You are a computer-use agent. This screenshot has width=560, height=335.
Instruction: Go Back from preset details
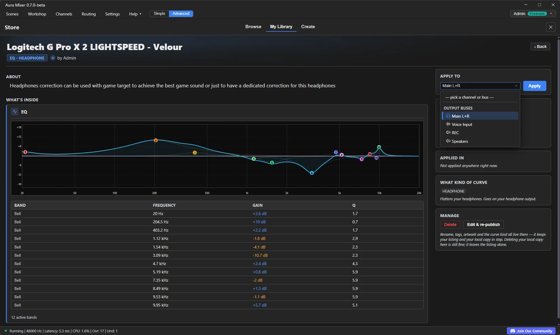[x=540, y=47]
